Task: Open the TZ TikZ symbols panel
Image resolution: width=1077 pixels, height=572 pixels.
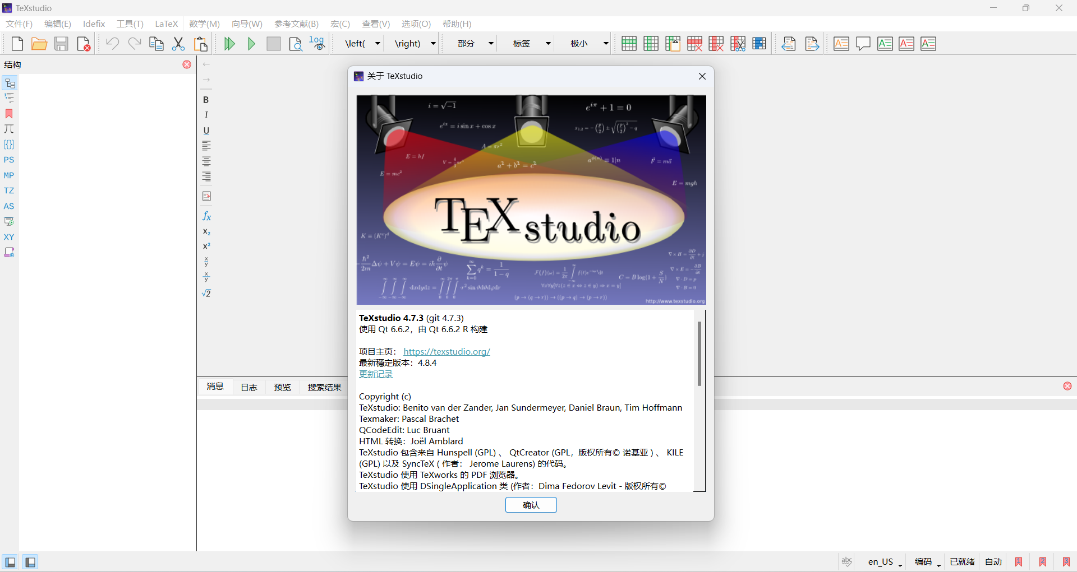Action: (x=9, y=190)
